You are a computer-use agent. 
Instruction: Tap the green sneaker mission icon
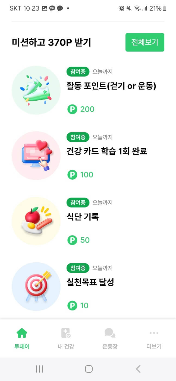pyautogui.click(x=36, y=90)
